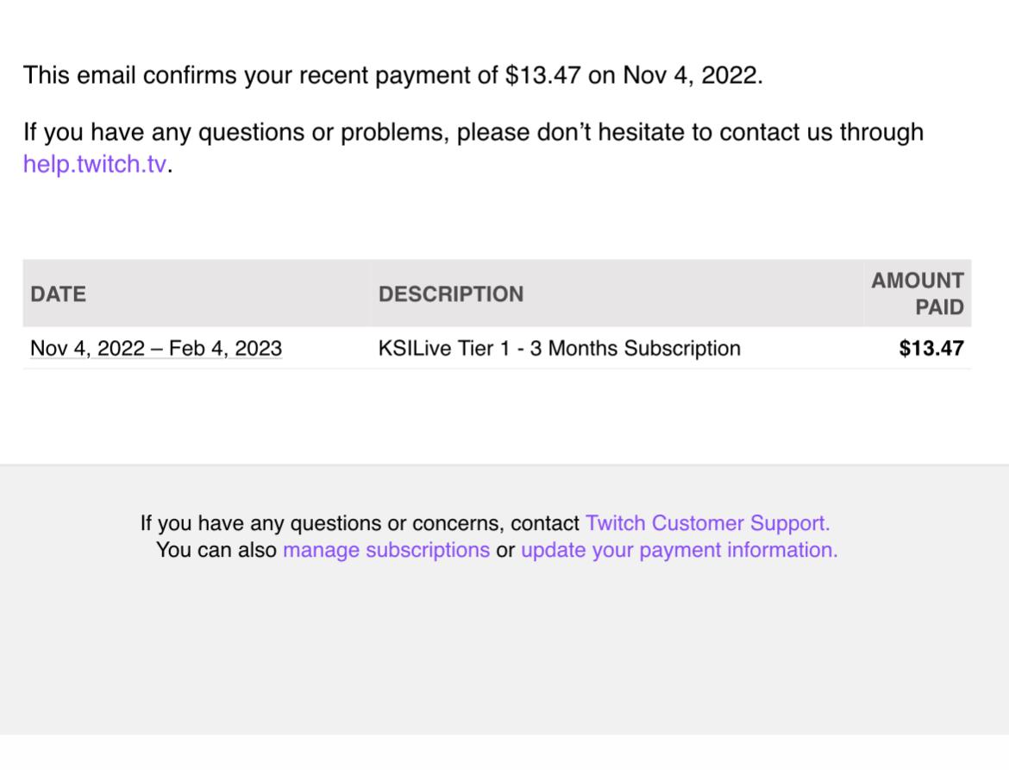Open the Twitch Customer Support link
The image size is (1009, 770).
pos(707,522)
